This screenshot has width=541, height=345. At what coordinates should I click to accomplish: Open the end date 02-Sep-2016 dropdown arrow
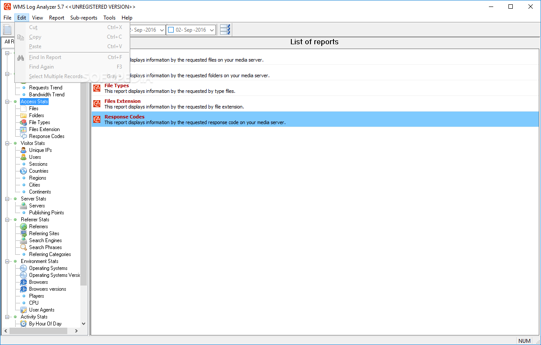coord(212,30)
